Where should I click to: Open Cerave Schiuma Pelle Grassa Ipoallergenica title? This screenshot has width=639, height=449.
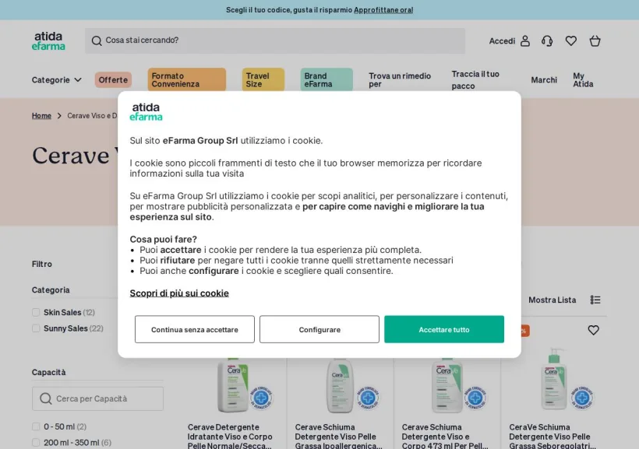tap(339, 437)
